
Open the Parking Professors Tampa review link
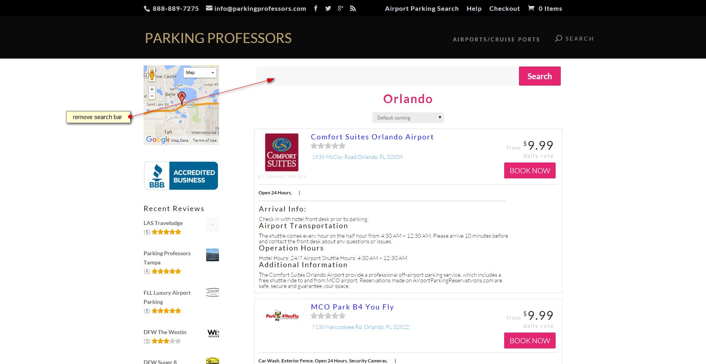tap(167, 258)
